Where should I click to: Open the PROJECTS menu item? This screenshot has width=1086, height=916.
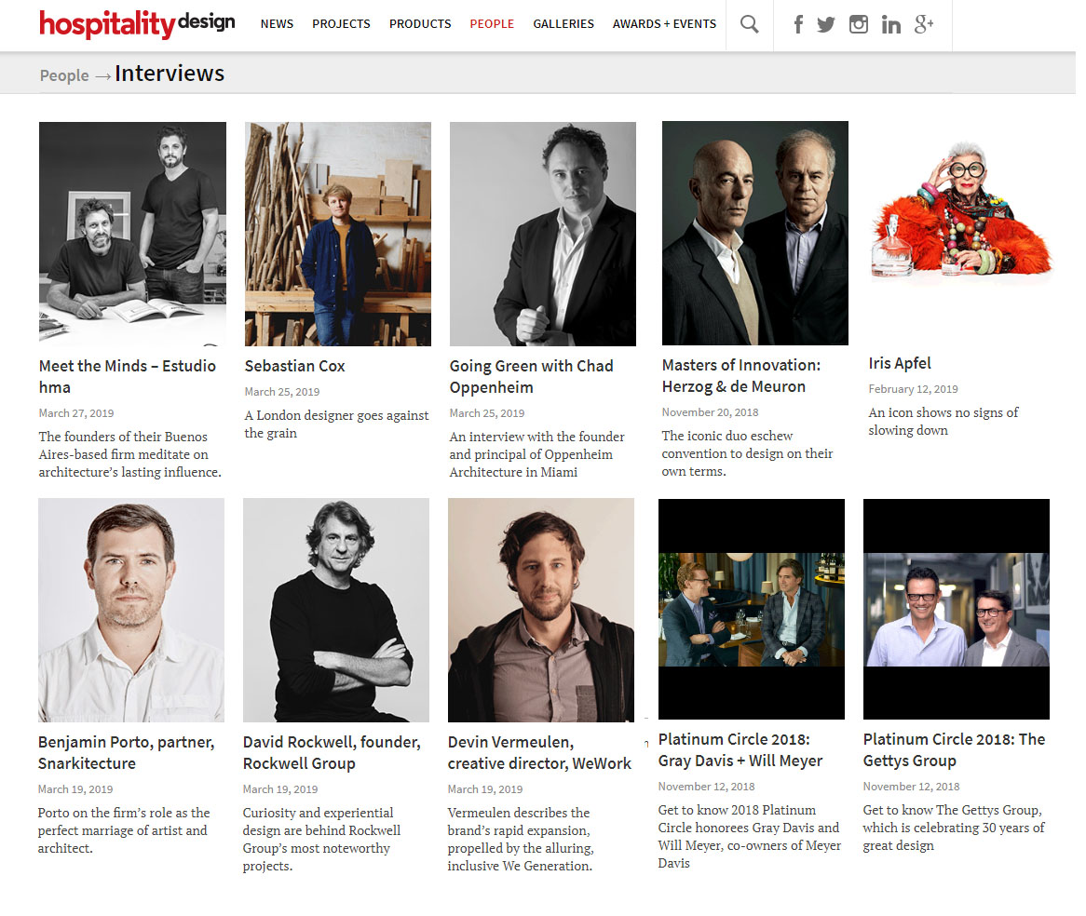[x=341, y=23]
